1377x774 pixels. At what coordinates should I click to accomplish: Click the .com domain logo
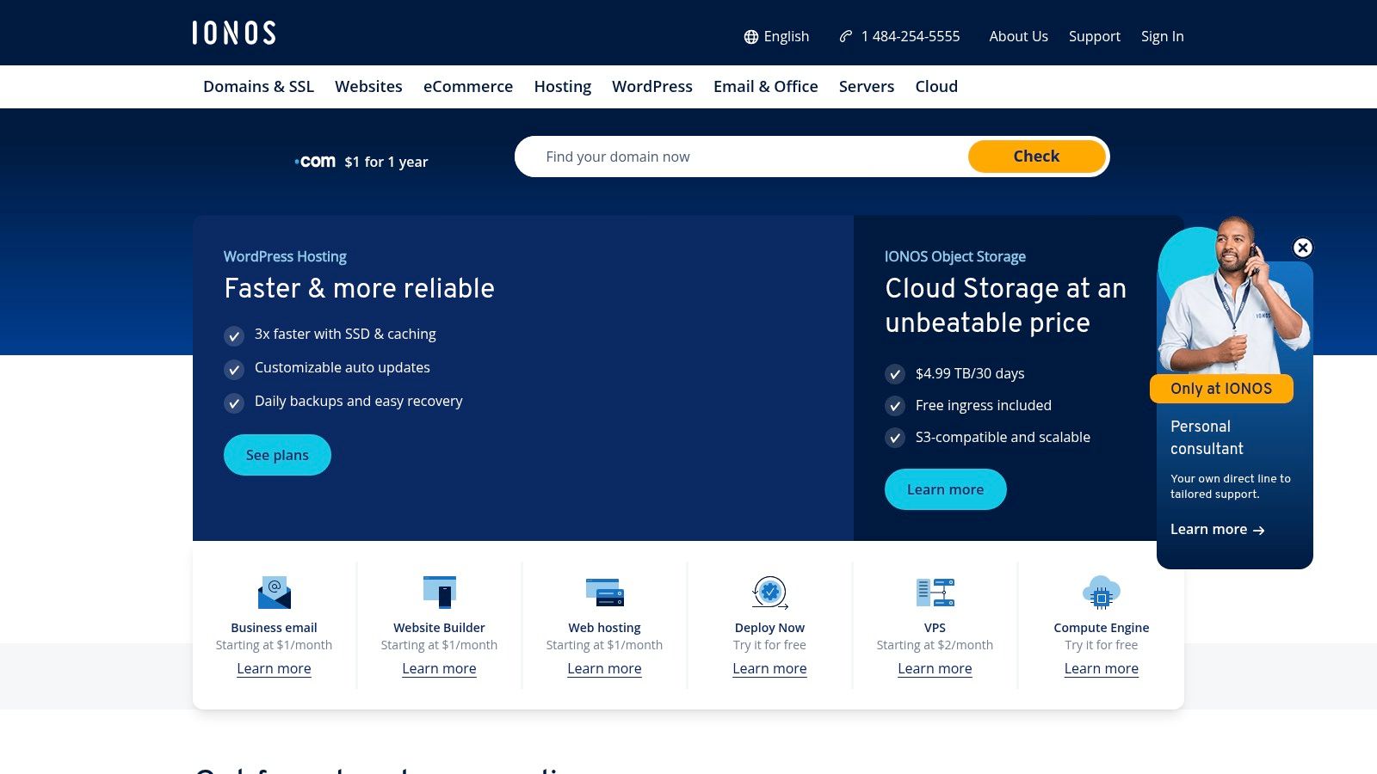point(315,161)
